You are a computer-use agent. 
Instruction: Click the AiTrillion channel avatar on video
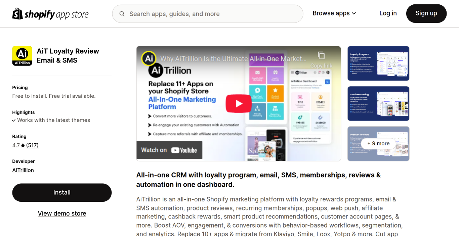click(x=149, y=58)
